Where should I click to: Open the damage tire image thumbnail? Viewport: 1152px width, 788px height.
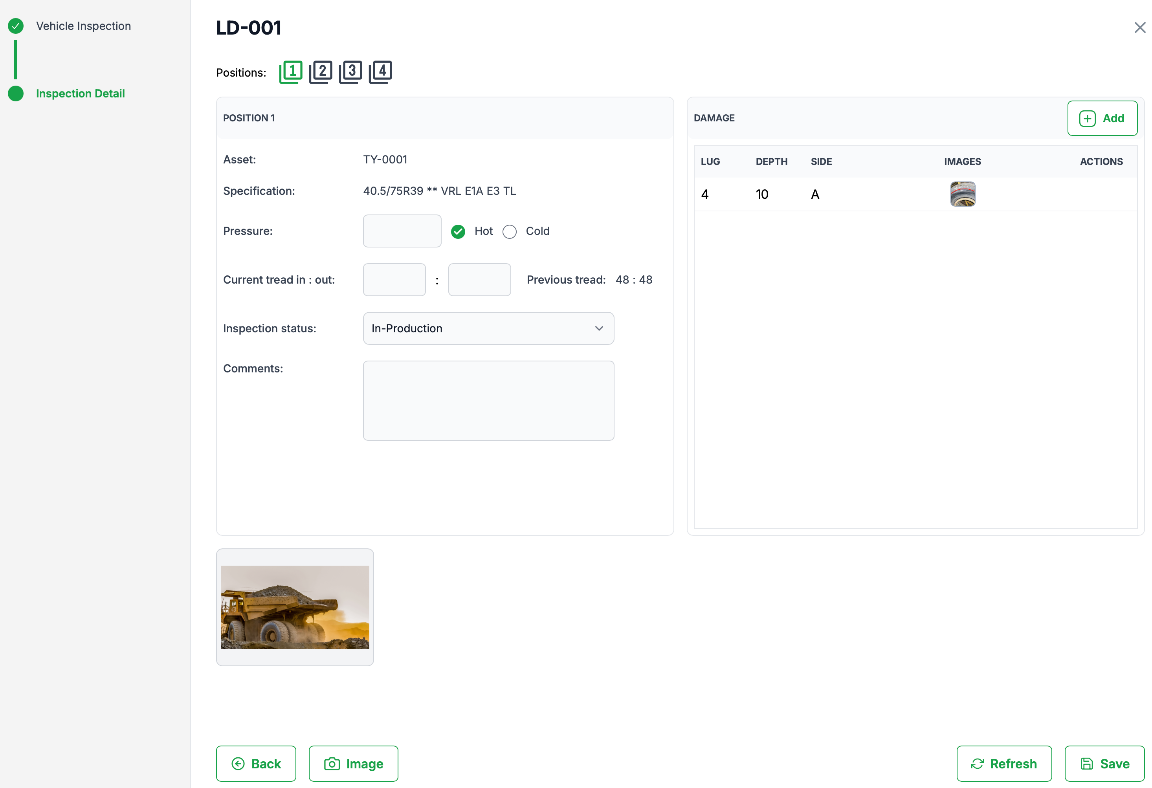pyautogui.click(x=963, y=194)
